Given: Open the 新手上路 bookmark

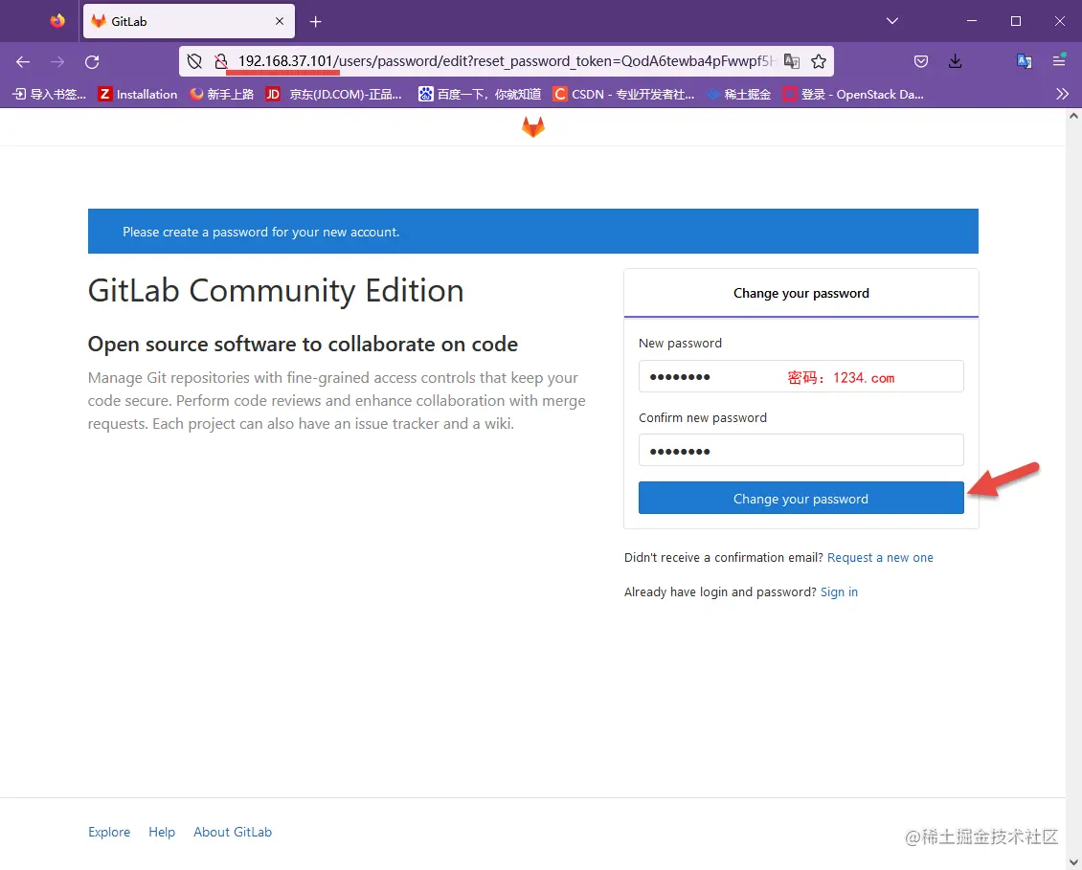Looking at the screenshot, I should point(221,95).
